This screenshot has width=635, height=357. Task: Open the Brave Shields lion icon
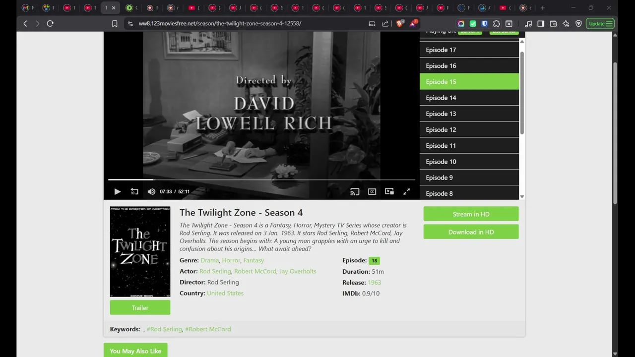point(400,23)
